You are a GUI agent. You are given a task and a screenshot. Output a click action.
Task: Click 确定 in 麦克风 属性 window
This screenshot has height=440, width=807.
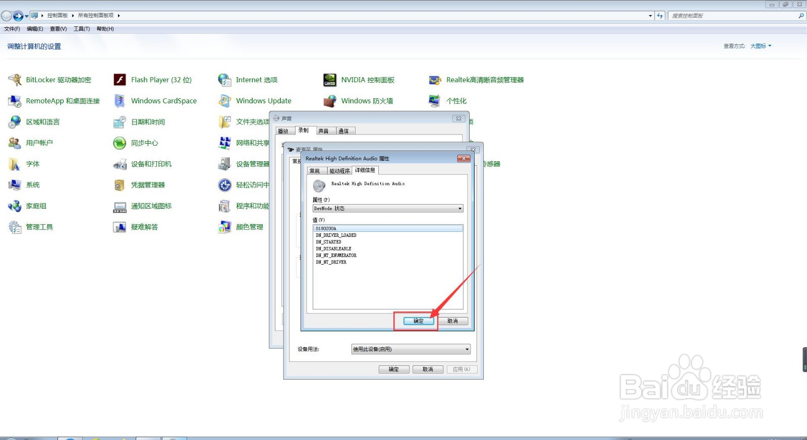pyautogui.click(x=394, y=369)
